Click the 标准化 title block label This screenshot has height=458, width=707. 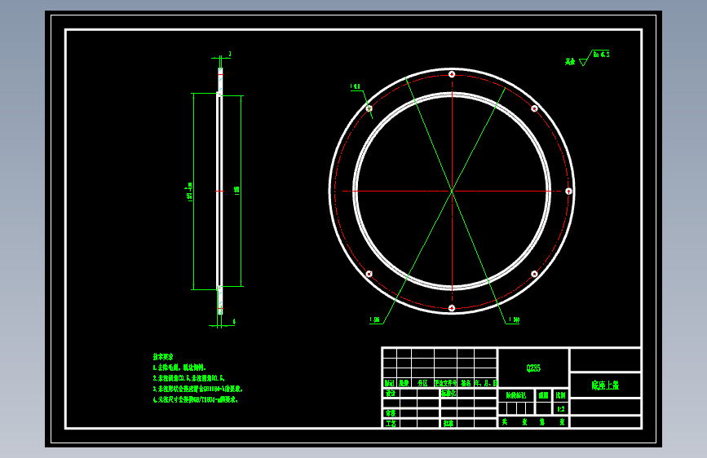[449, 393]
